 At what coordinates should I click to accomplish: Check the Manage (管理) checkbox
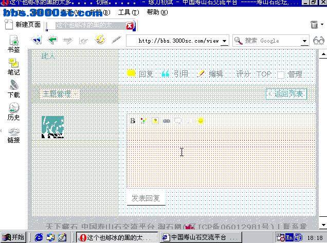[281, 74]
